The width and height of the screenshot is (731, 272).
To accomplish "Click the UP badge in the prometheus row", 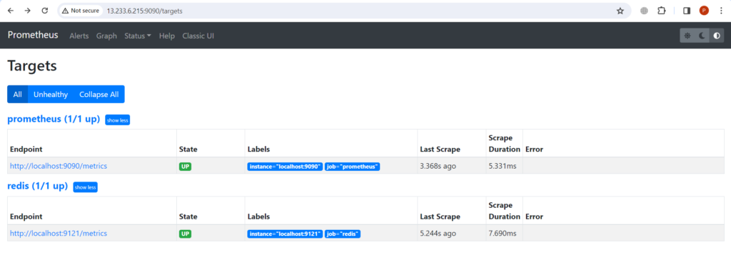I will point(185,167).
